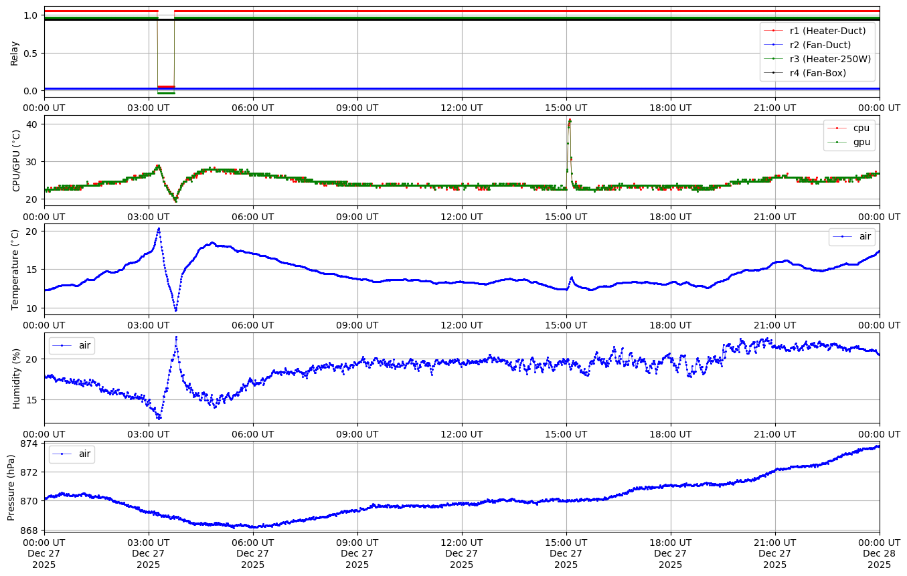Click the Pressure (hPa) y-axis label
This screenshot has width=907, height=576.
11,486
